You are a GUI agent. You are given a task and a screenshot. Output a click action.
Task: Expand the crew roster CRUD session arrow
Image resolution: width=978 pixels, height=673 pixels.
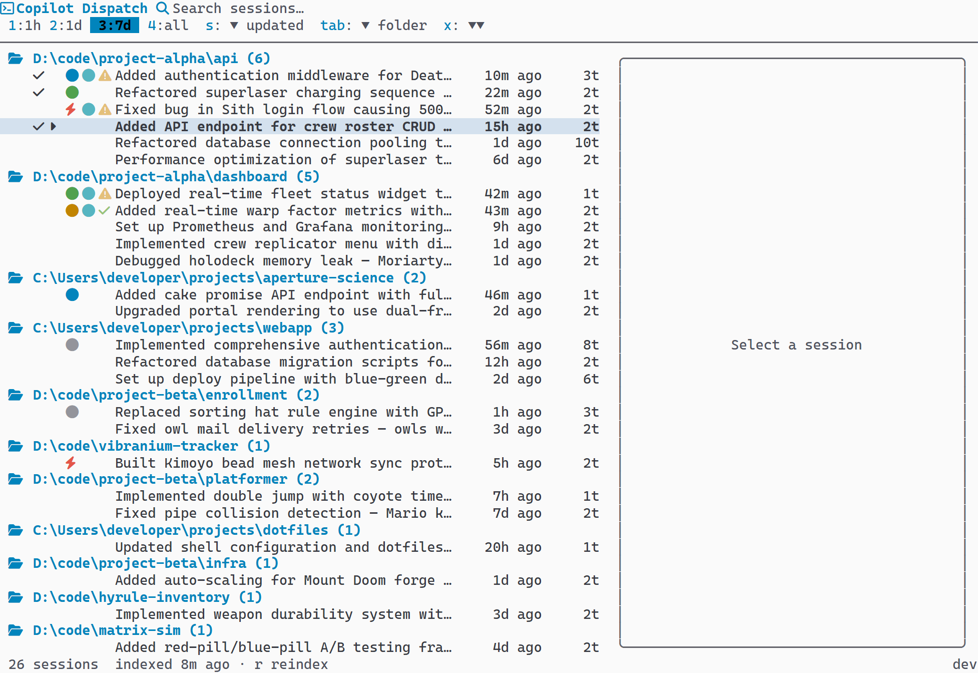click(53, 127)
